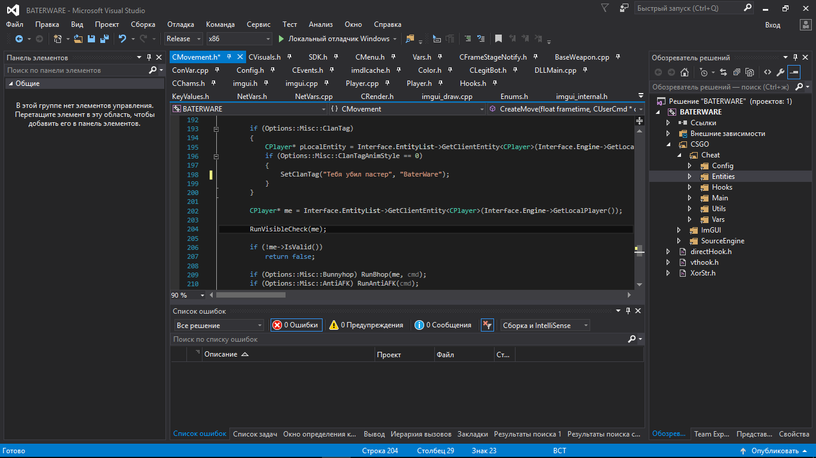816x458 pixels.
Task: Open the Сборка menu
Action: [x=143, y=24]
